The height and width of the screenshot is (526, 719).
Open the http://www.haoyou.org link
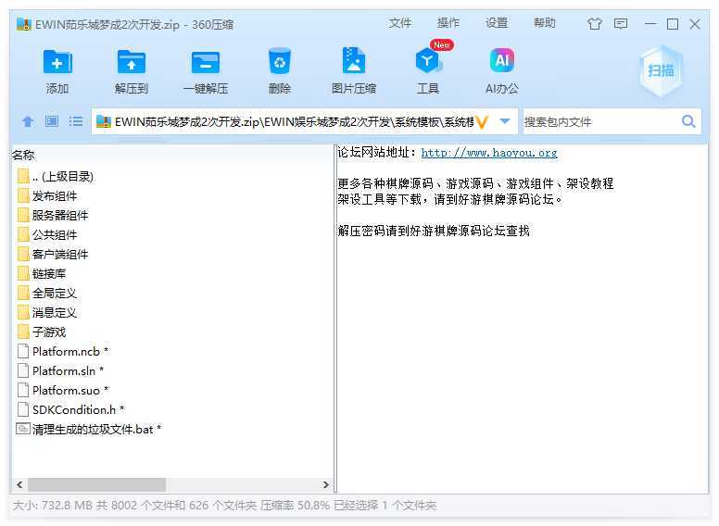tap(489, 153)
